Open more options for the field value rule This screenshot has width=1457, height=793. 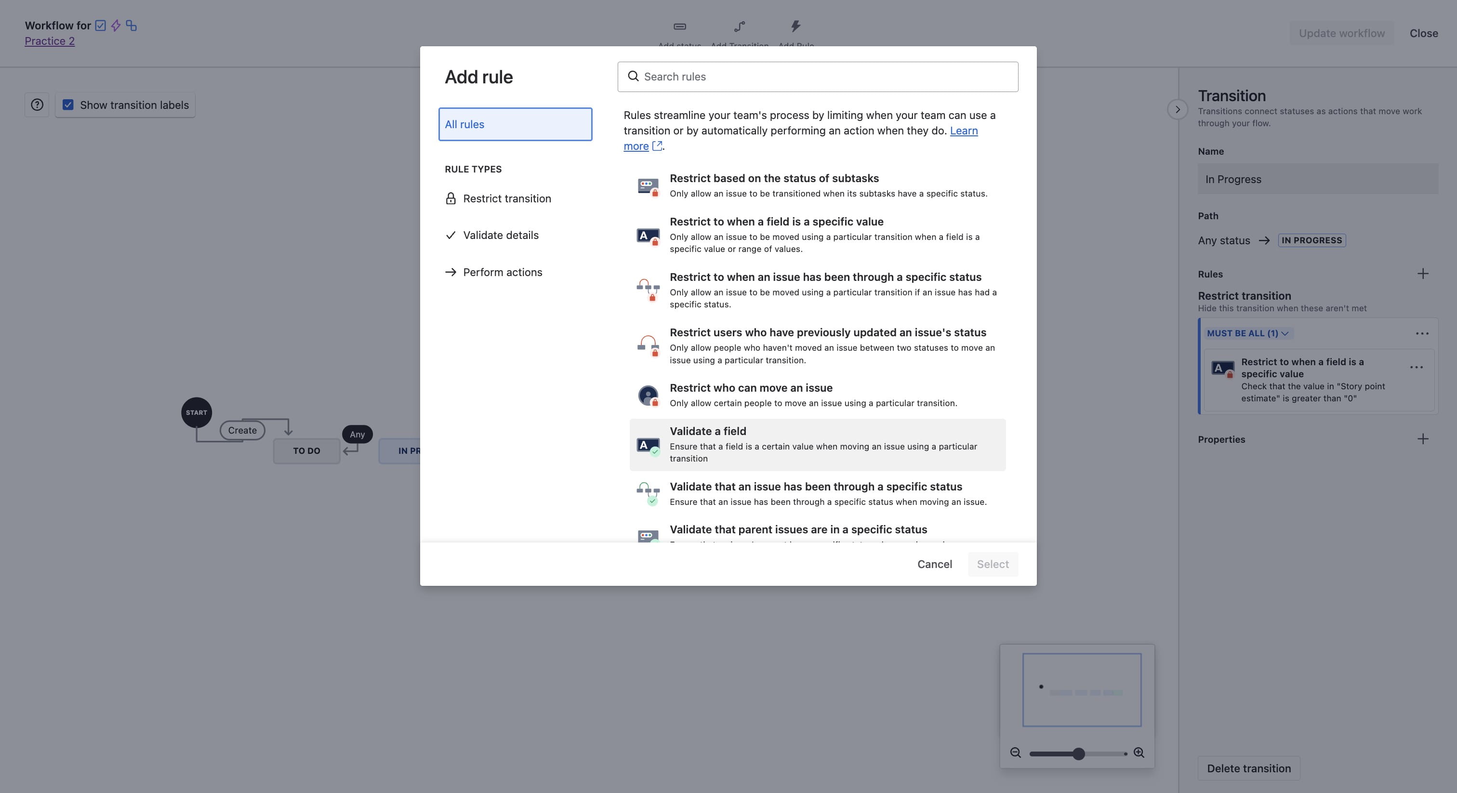(1416, 367)
